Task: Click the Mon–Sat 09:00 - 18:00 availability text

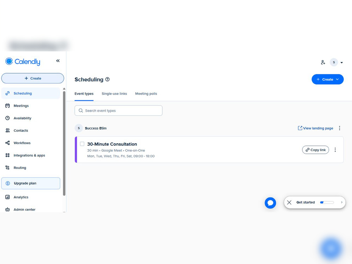Action: [121, 156]
